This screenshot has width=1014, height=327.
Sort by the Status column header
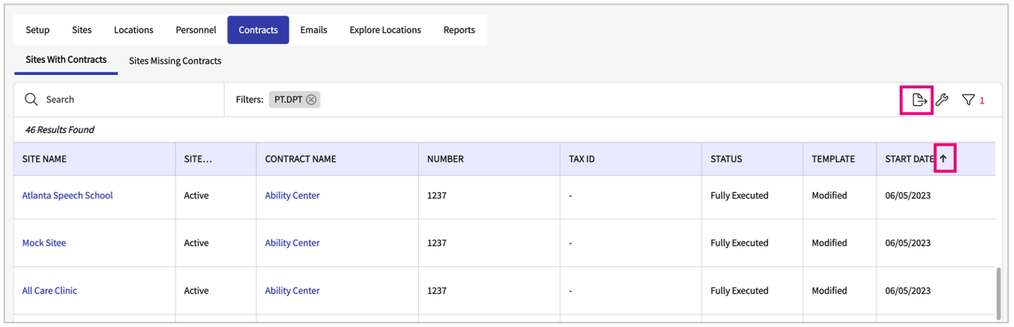coord(726,159)
